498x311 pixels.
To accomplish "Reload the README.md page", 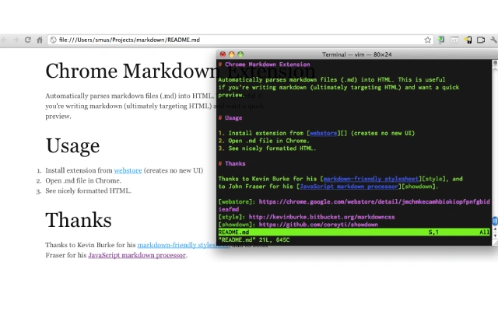I will (x=28, y=40).
